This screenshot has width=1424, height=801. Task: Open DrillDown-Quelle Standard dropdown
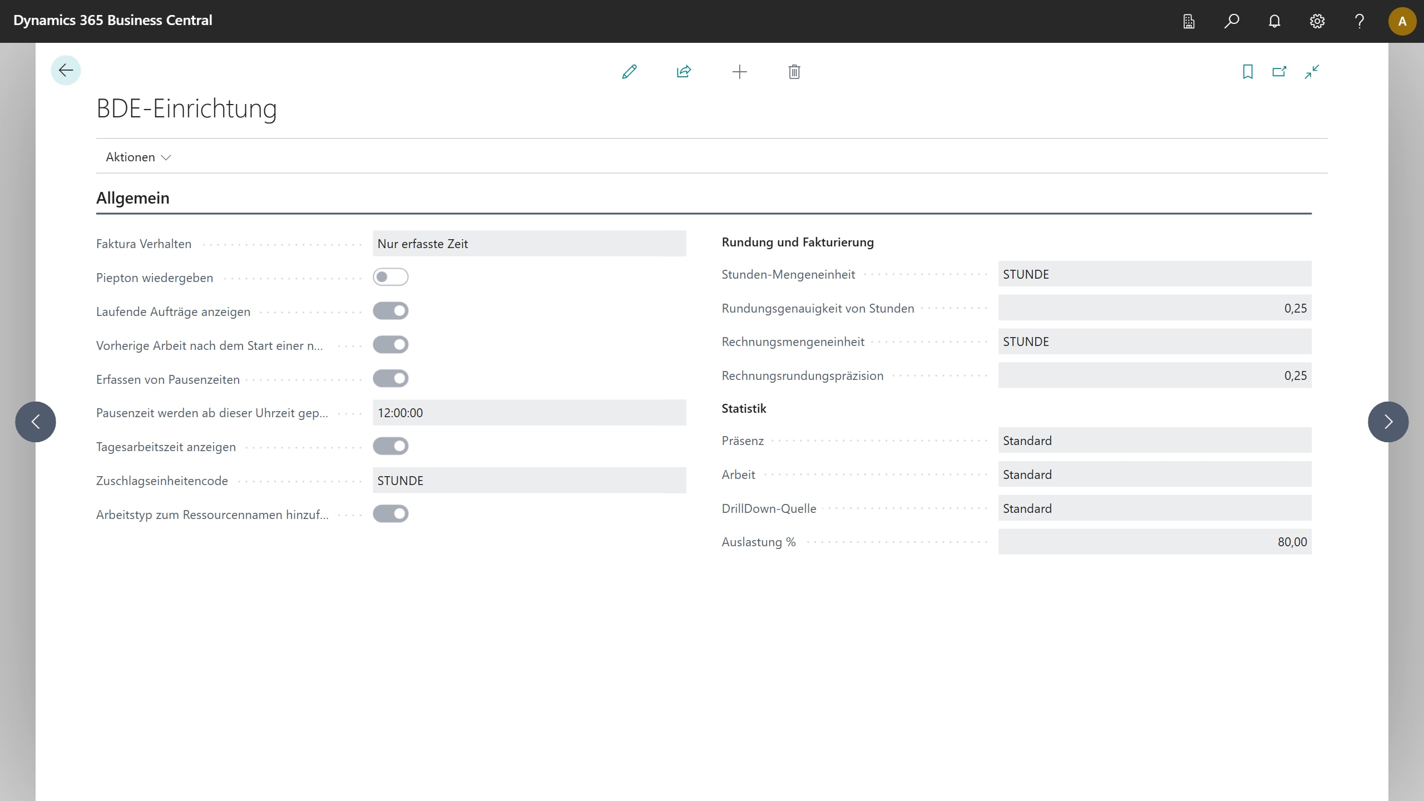coord(1155,508)
